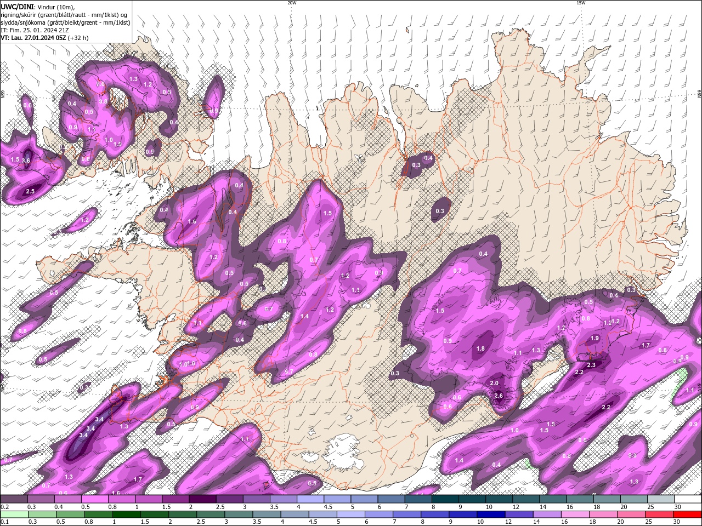Screen dimensions: 702x526
Task: Click the 1.9 snowfall value on the map
Action: pos(595,338)
